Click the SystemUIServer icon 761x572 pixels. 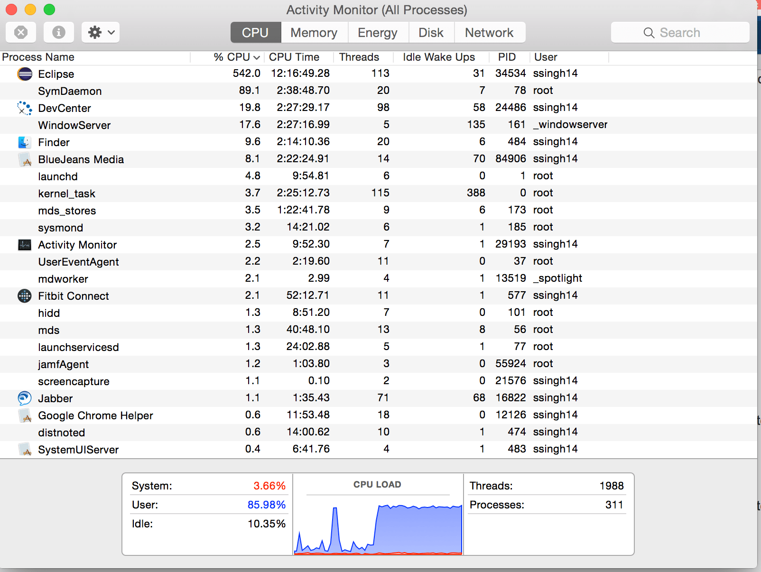point(25,450)
